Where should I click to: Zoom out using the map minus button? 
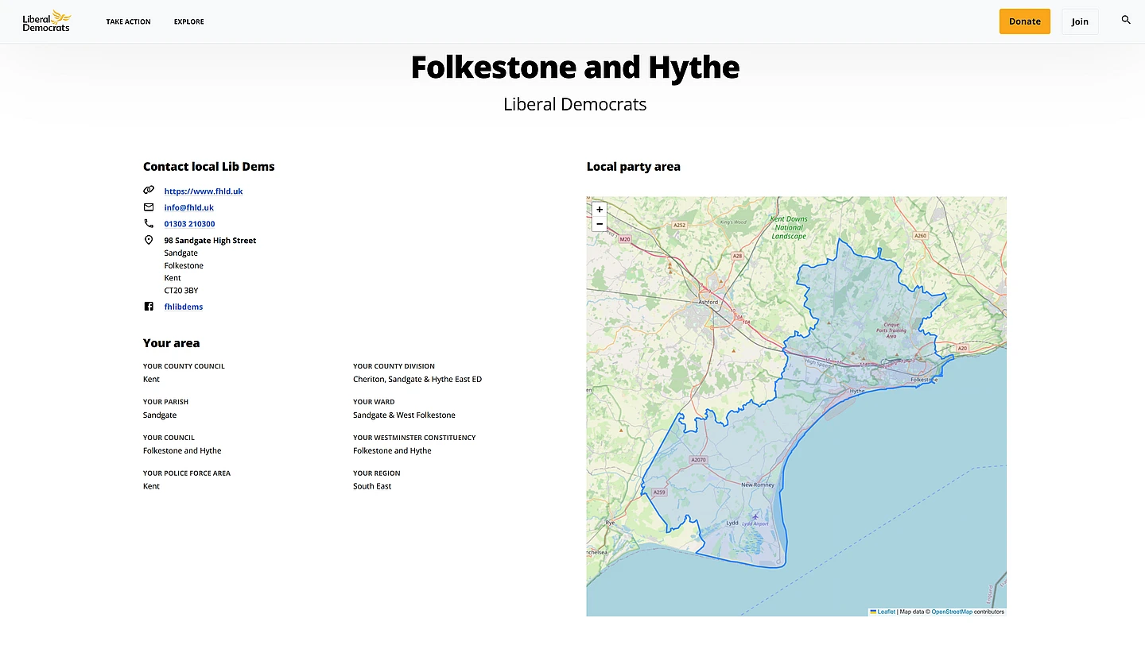pyautogui.click(x=600, y=224)
